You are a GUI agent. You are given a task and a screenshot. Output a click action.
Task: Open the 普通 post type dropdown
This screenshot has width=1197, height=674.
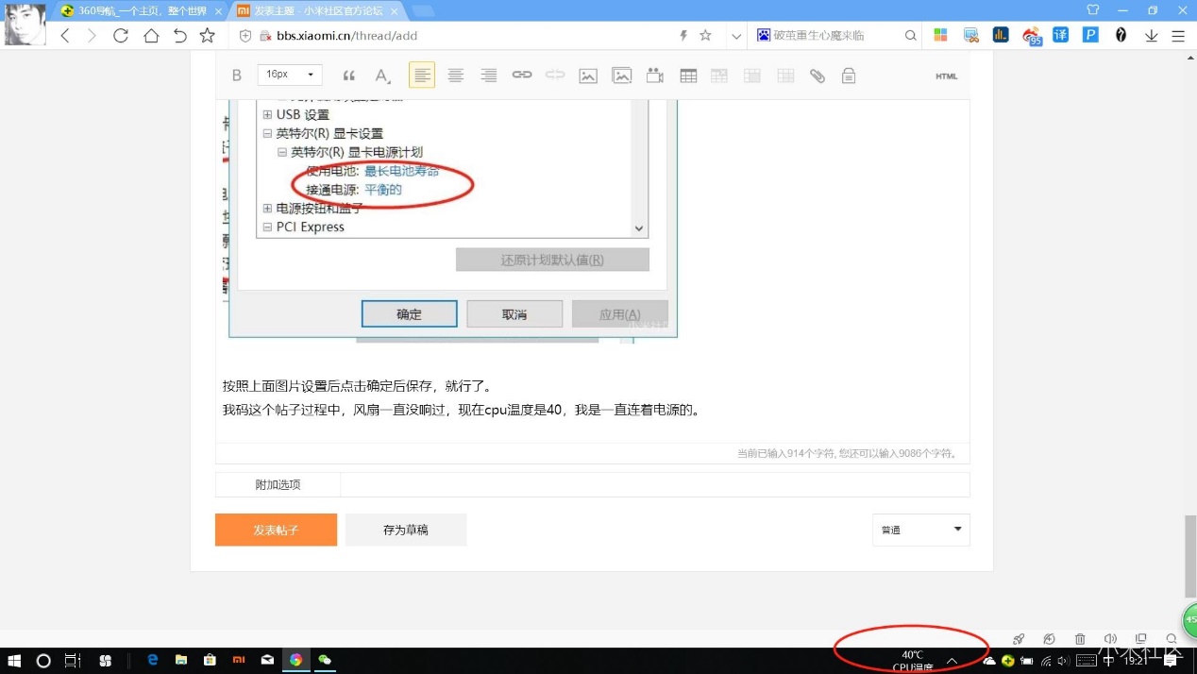(921, 530)
